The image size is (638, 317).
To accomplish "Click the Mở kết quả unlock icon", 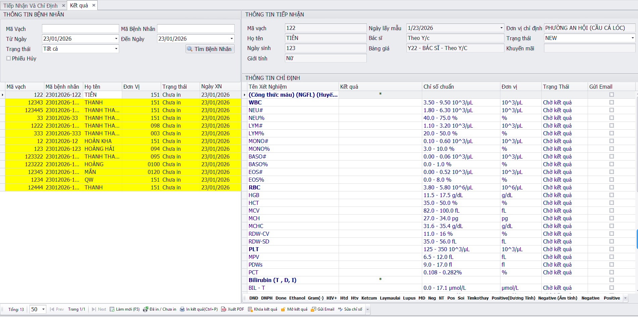I will pos(283,309).
